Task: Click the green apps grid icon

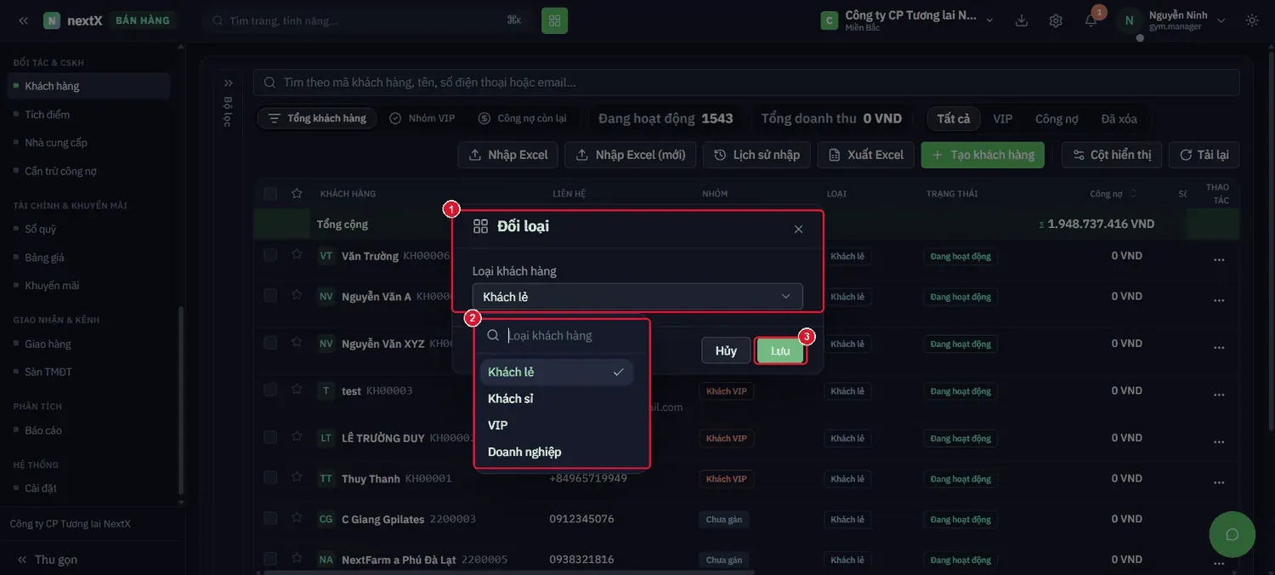Action: click(x=554, y=20)
